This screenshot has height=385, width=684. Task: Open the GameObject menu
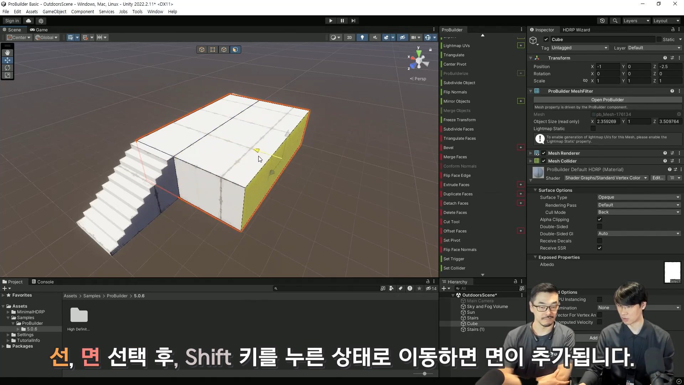[54, 12]
